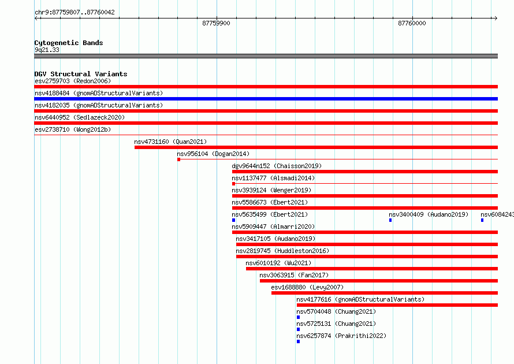Select the red bar under nsv4731160 (Quan2021)
The image size is (514, 364).
pos(316,147)
